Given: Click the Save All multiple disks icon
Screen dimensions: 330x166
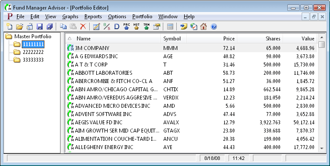Looking at the screenshot, I should 50,27.
